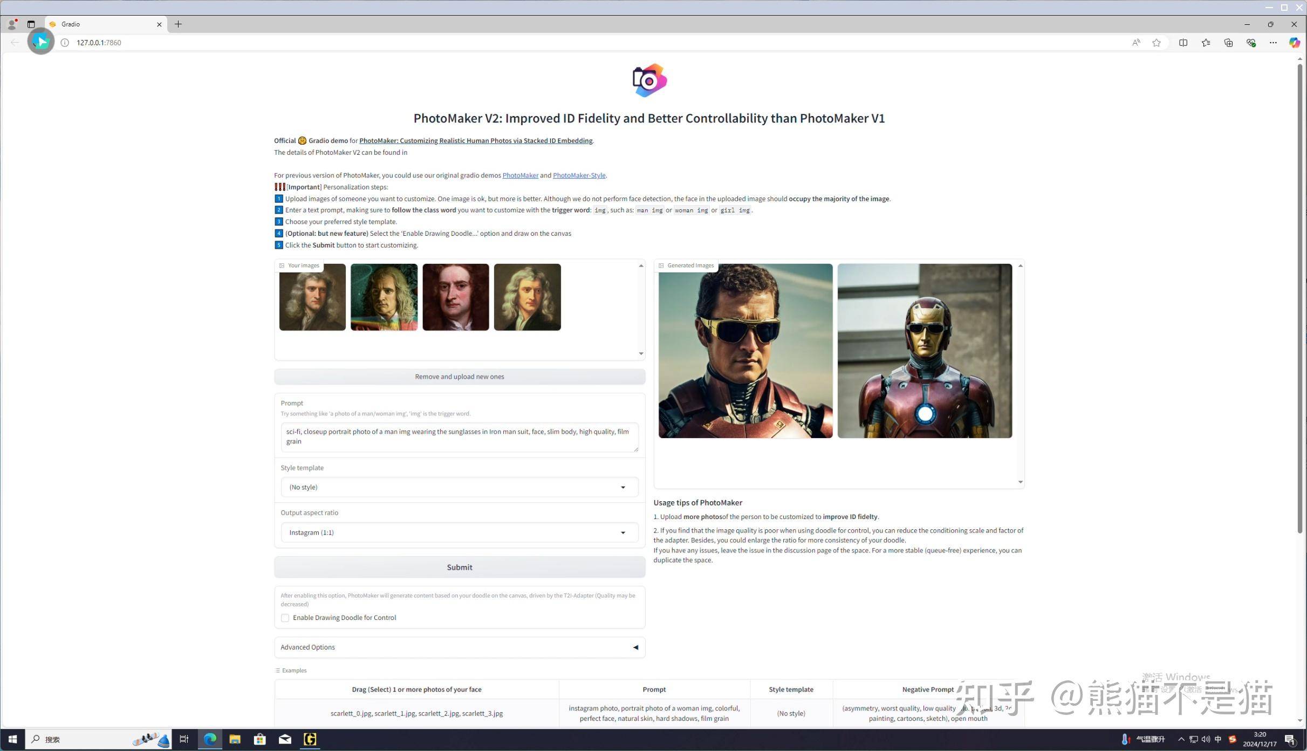Screen dimensions: 1307x751
Task: Open File Explorer from the taskbar
Action: (235, 740)
